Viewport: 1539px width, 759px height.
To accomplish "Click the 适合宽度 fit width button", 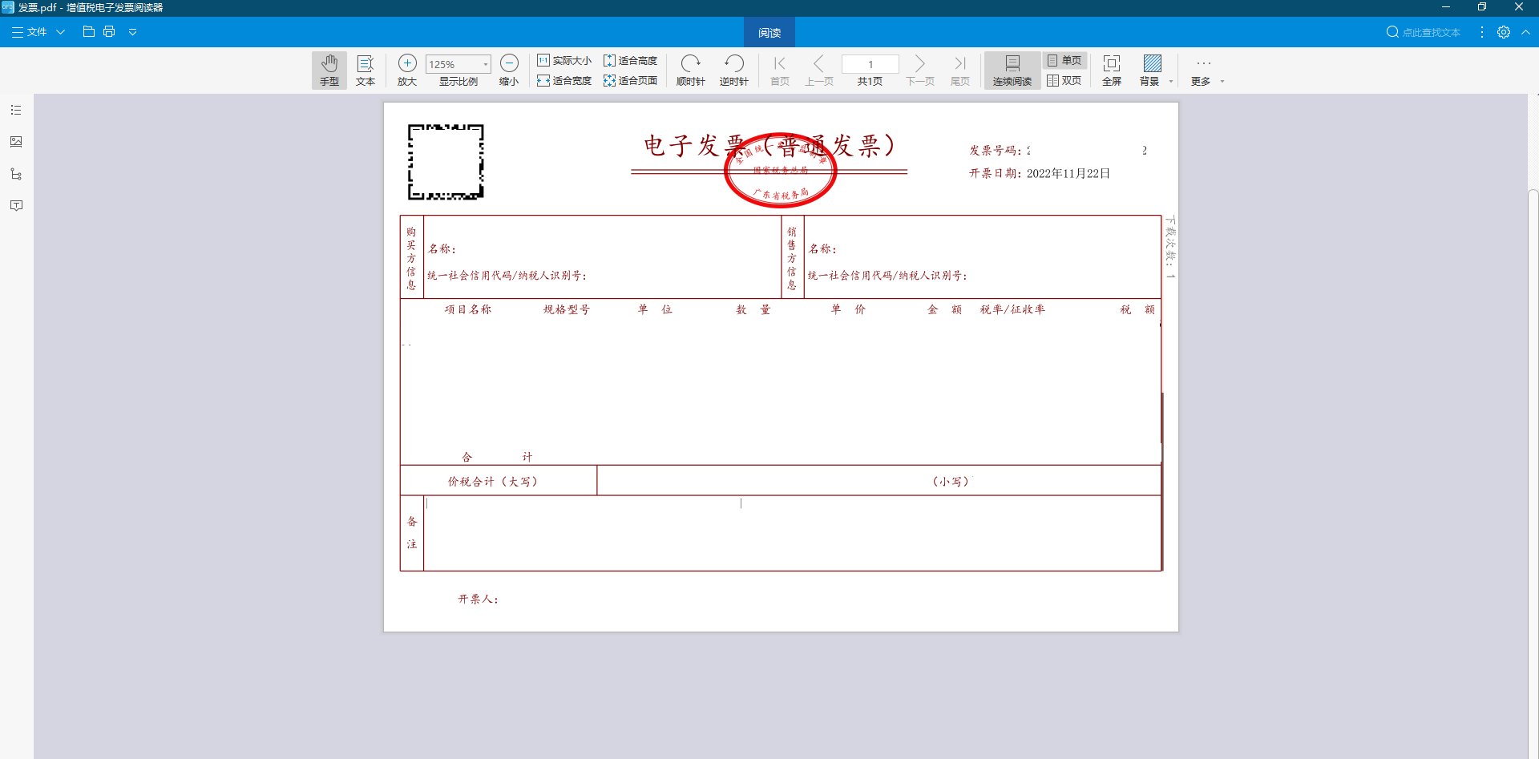I will pos(564,81).
